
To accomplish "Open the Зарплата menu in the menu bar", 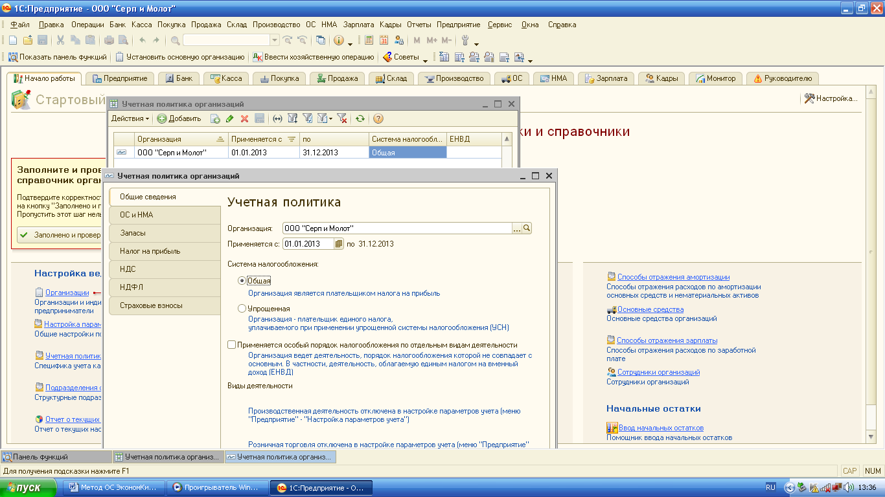I will 359,25.
